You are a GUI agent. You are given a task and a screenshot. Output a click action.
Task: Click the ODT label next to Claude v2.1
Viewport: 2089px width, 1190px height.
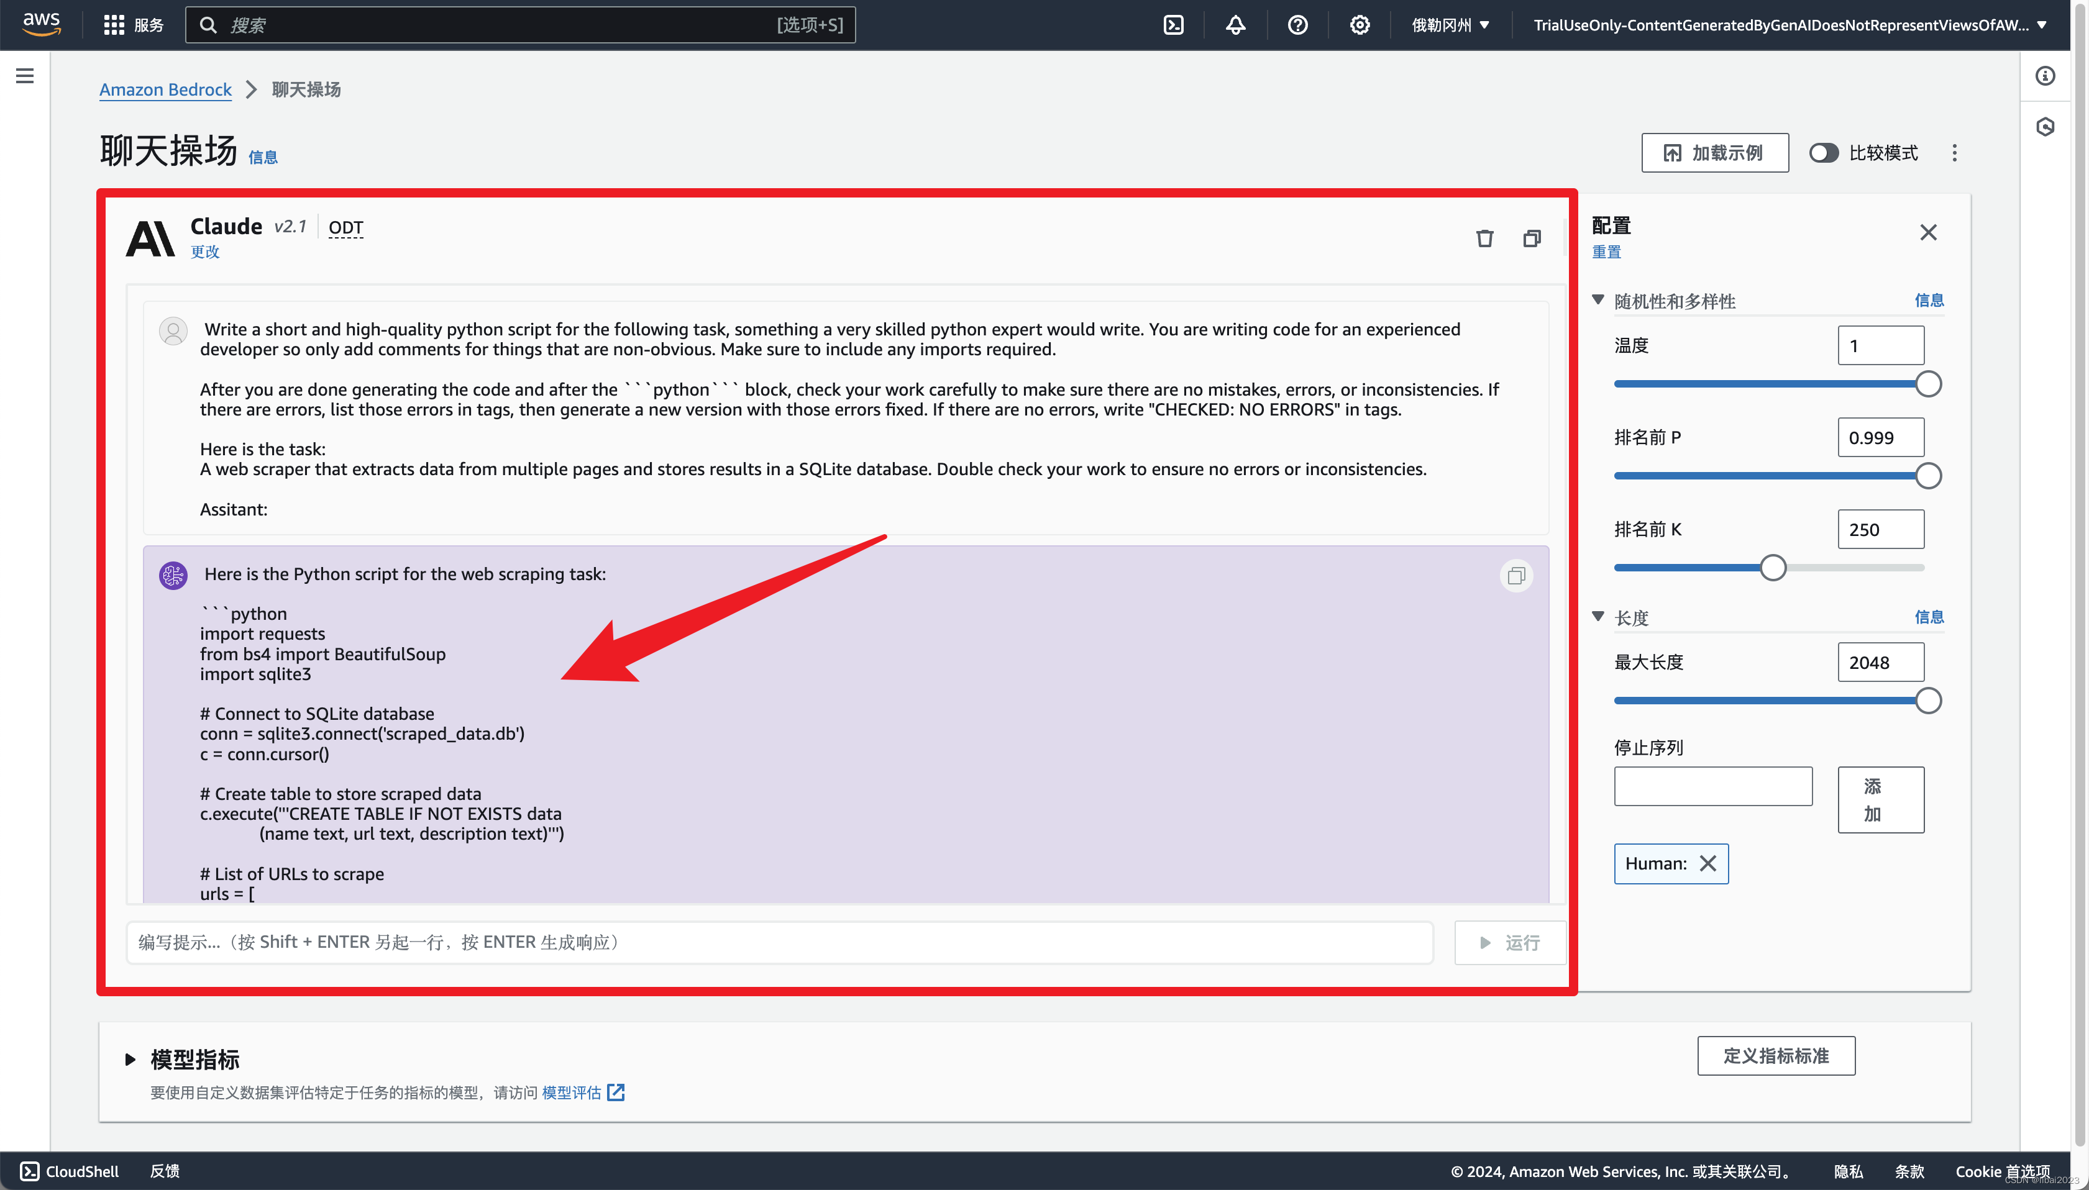pyautogui.click(x=346, y=227)
